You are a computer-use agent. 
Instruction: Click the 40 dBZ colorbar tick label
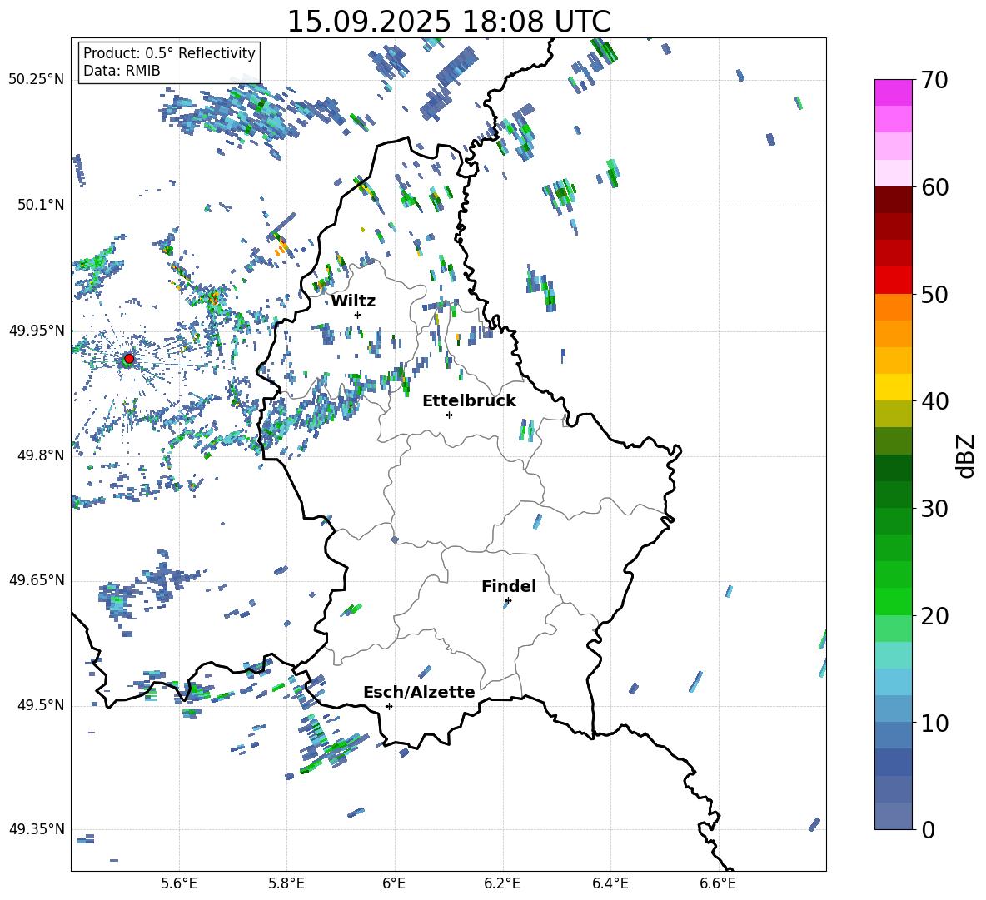(x=934, y=401)
